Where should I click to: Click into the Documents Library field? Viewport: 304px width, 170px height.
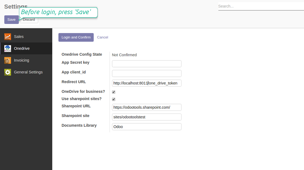pyautogui.click(x=147, y=127)
